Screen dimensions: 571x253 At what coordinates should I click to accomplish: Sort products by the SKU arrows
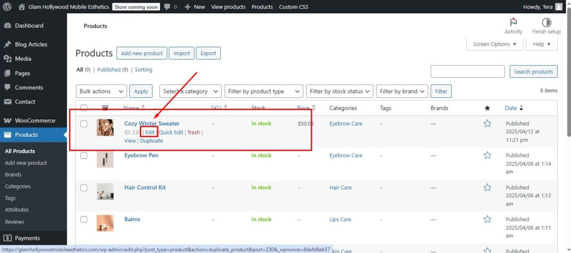(225, 108)
